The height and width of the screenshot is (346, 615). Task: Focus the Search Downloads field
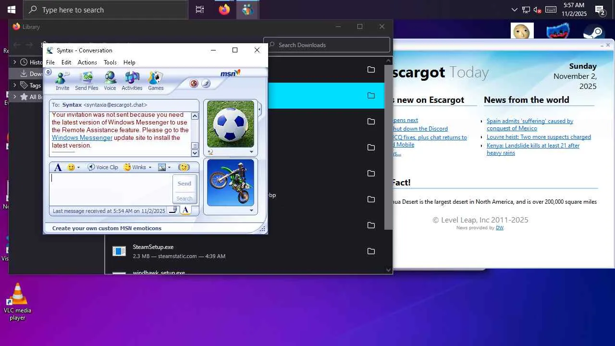327,45
